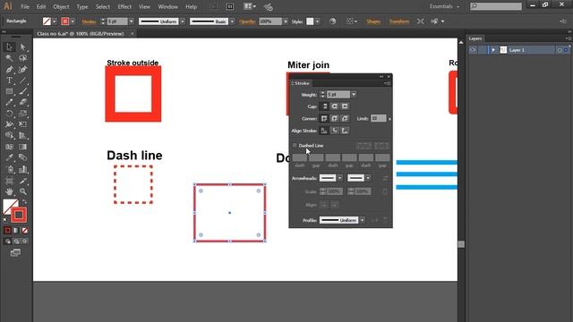Open the Type menu
Image resolution: width=573 pixels, height=322 pixels.
click(x=82, y=6)
